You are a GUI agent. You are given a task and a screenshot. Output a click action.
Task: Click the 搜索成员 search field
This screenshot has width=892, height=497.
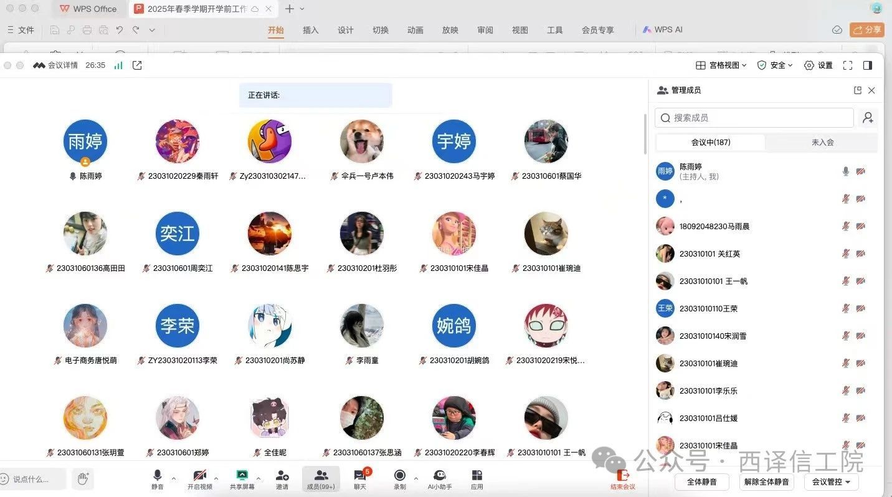click(754, 118)
